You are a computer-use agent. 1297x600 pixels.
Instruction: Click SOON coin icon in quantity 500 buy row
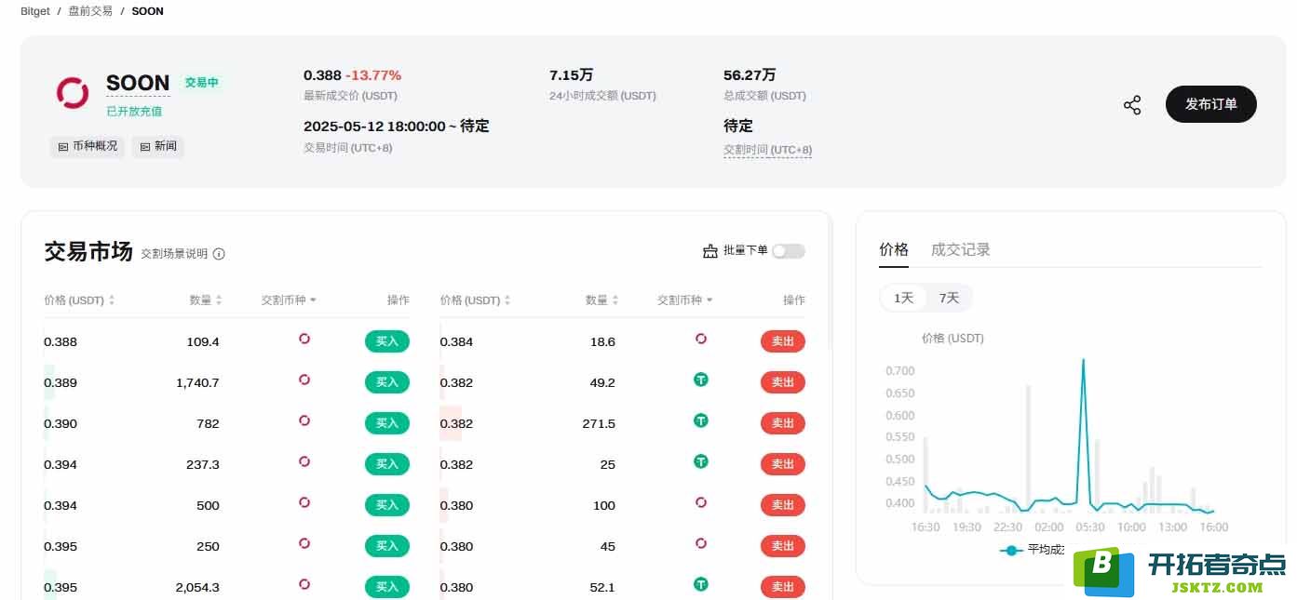(304, 502)
